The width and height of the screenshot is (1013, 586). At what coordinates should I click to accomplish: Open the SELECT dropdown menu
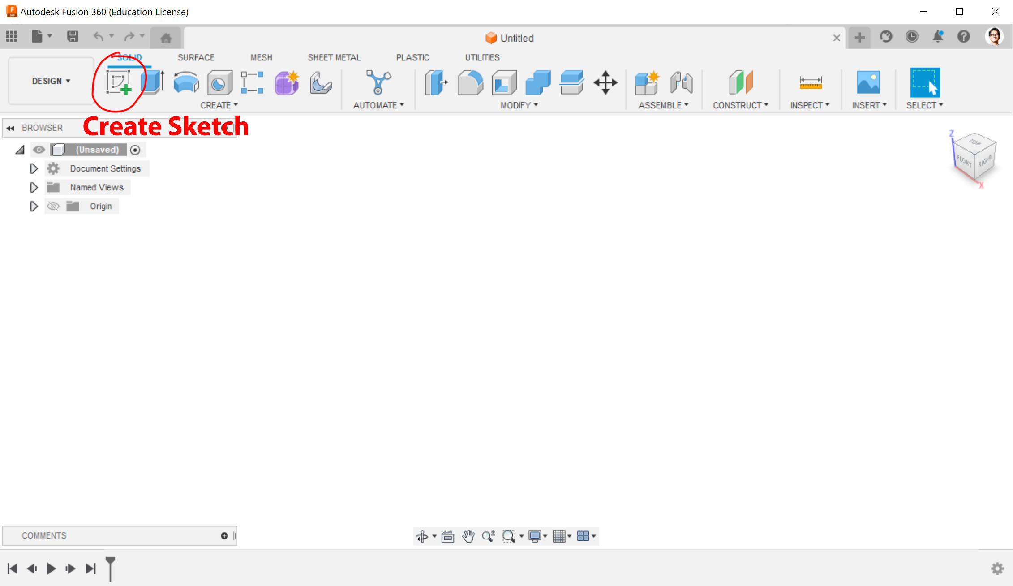tap(925, 105)
